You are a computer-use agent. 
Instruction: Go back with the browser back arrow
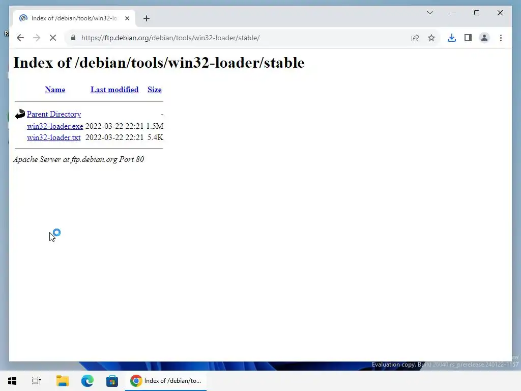(20, 38)
